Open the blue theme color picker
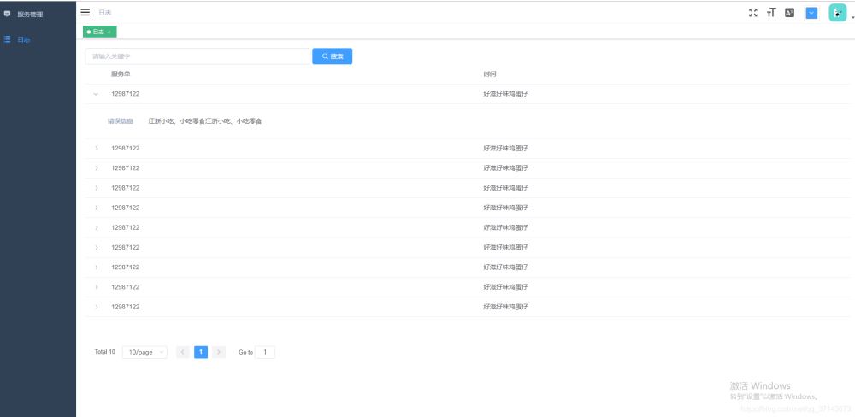The width and height of the screenshot is (855, 417). pos(811,13)
